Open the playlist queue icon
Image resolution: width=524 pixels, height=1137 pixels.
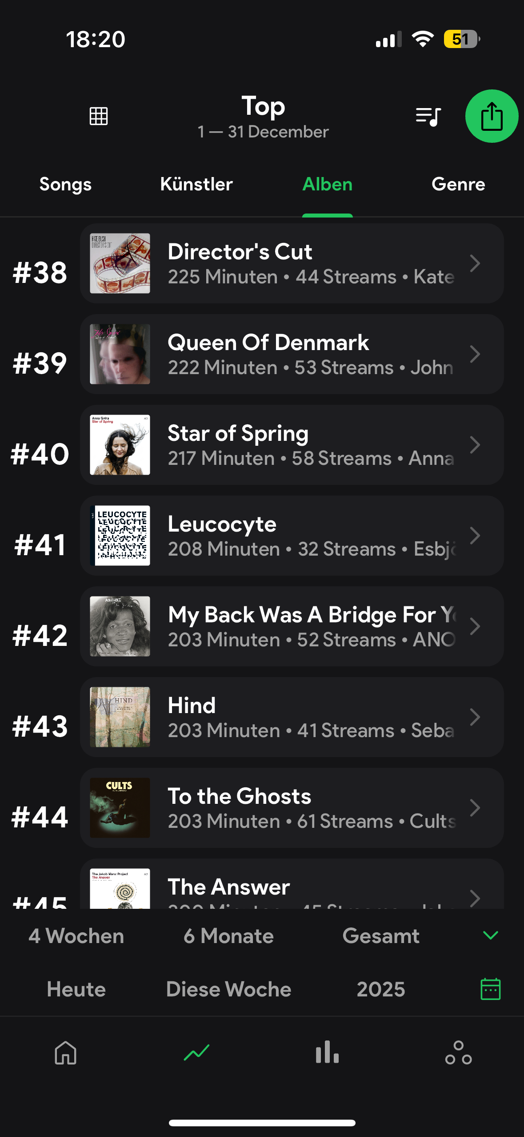tap(428, 117)
